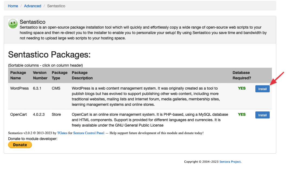Screen dimensions: 306x170
Task: Open Sentora Project footer link
Action: click(230, 162)
